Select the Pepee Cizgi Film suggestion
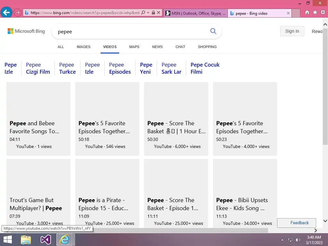 (38, 68)
